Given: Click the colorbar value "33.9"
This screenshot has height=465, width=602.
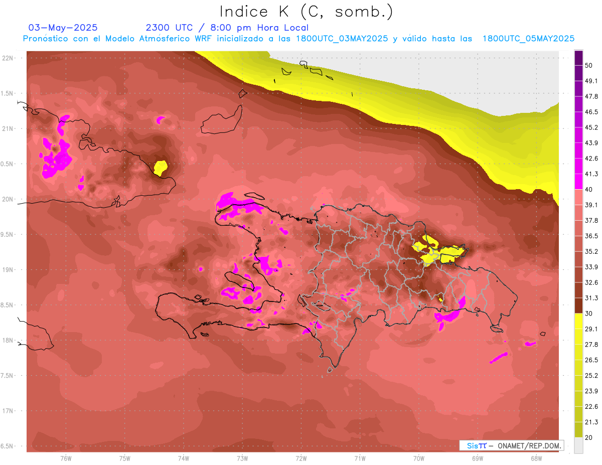Looking at the screenshot, I should [591, 267].
